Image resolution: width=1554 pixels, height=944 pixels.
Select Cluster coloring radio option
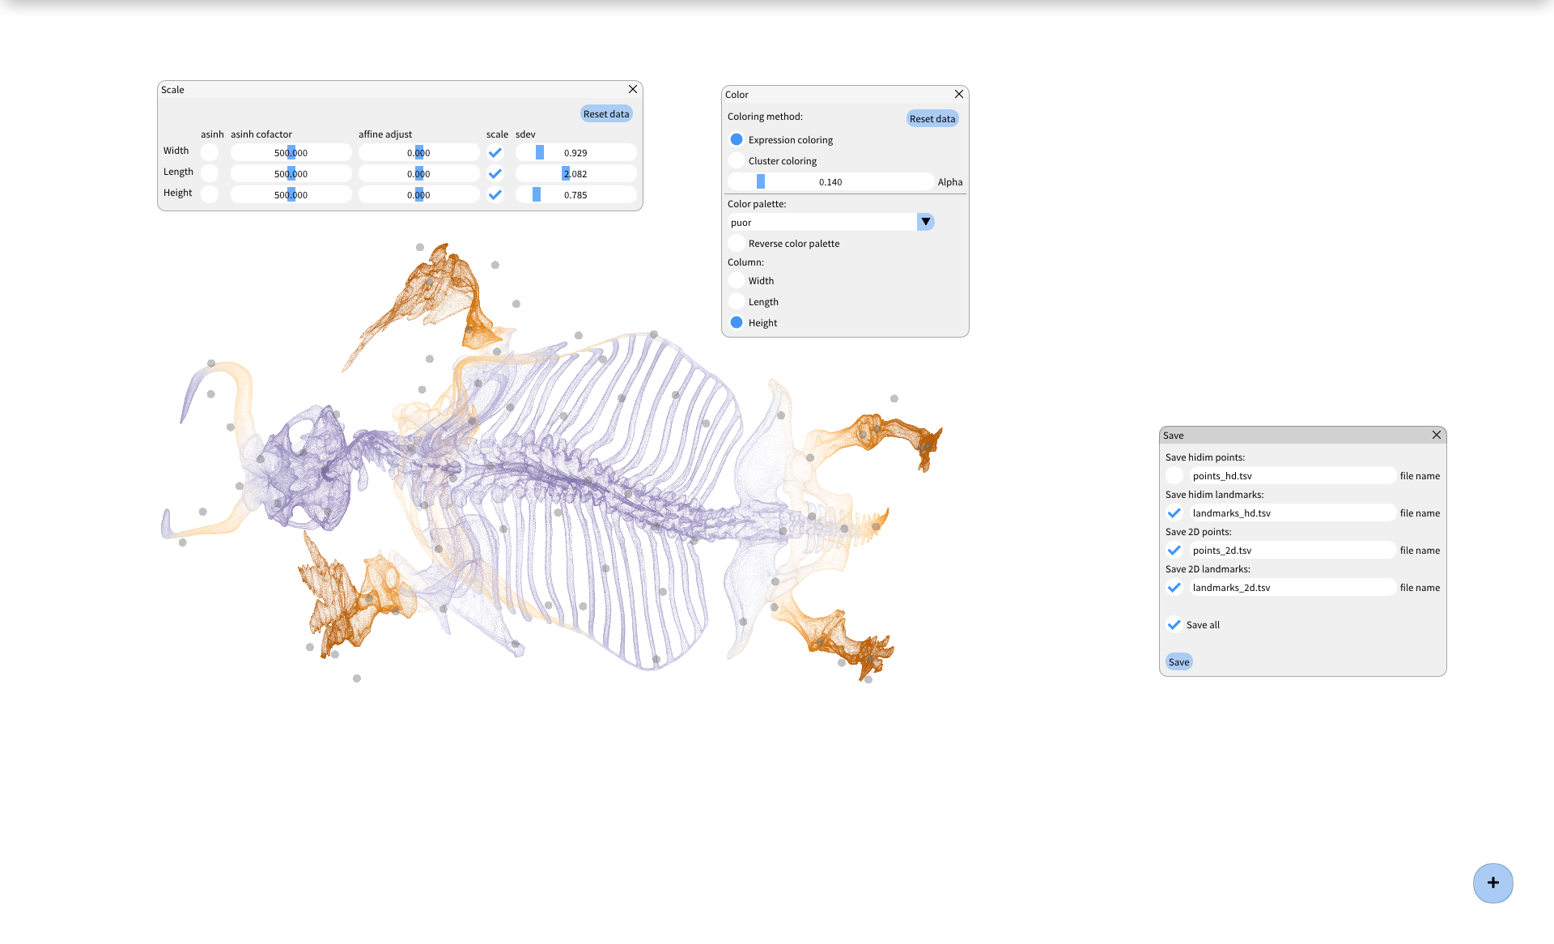pyautogui.click(x=737, y=160)
